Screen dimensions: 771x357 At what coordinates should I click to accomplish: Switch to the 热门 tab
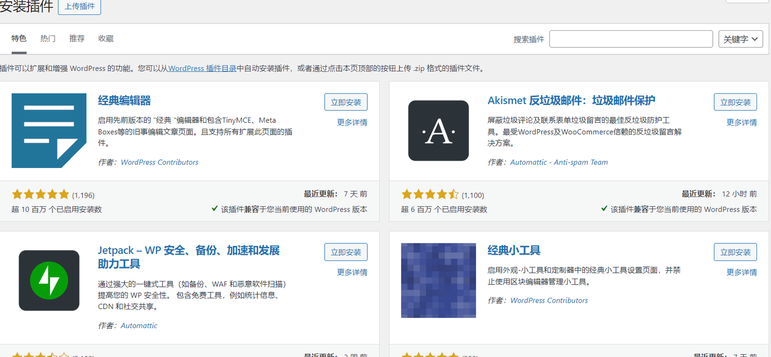(x=48, y=38)
